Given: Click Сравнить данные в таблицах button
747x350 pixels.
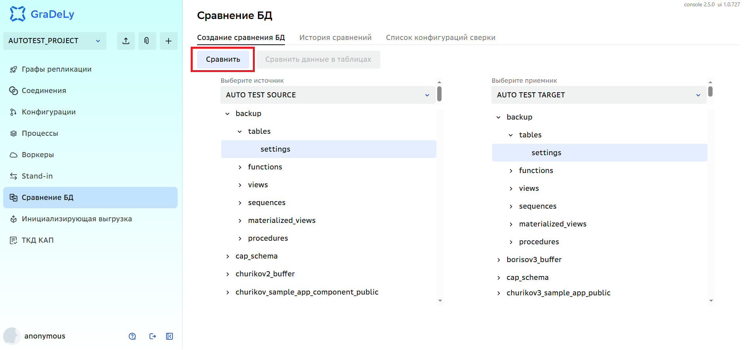Looking at the screenshot, I should coord(318,59).
